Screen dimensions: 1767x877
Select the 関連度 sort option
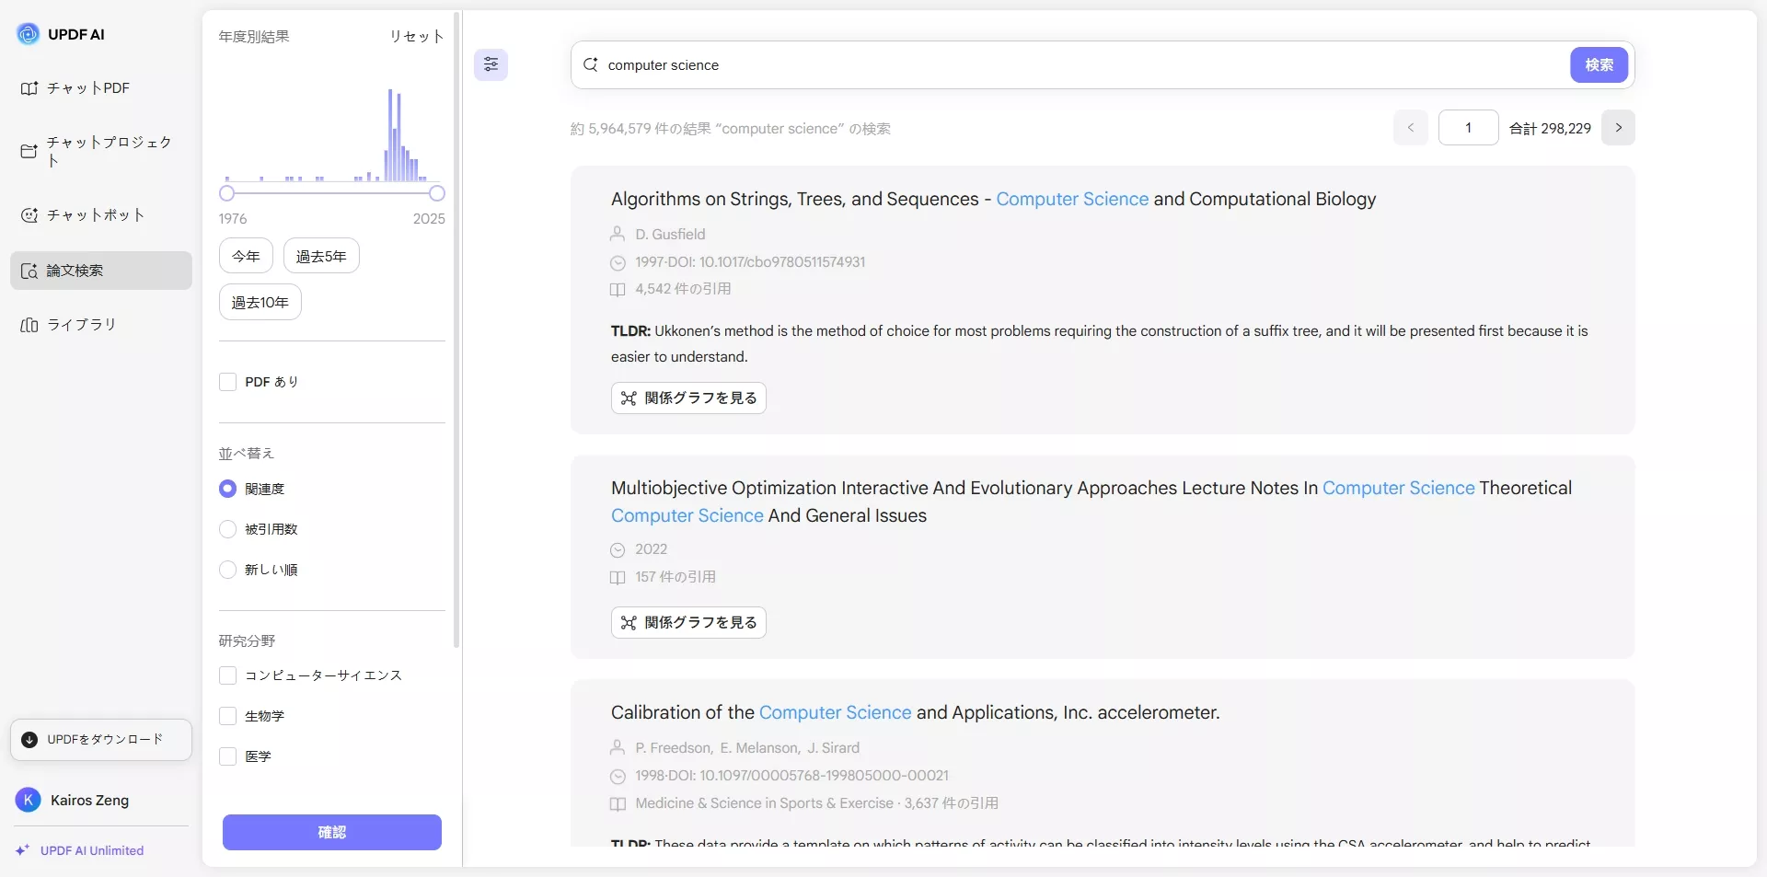tap(228, 489)
